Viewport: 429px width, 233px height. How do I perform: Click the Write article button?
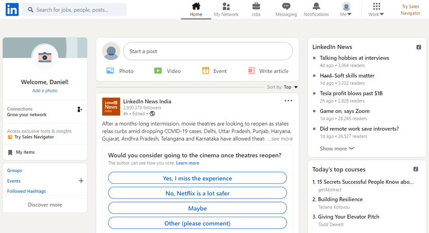click(x=268, y=71)
